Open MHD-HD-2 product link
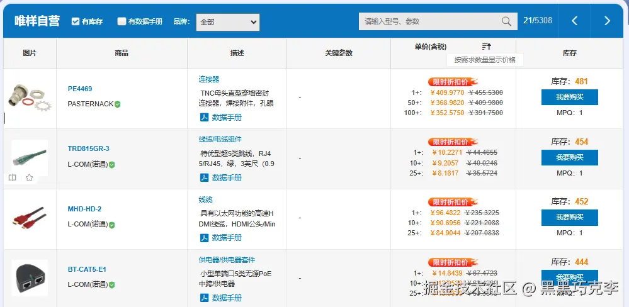Viewport: 629px width, 307px height. pos(84,209)
